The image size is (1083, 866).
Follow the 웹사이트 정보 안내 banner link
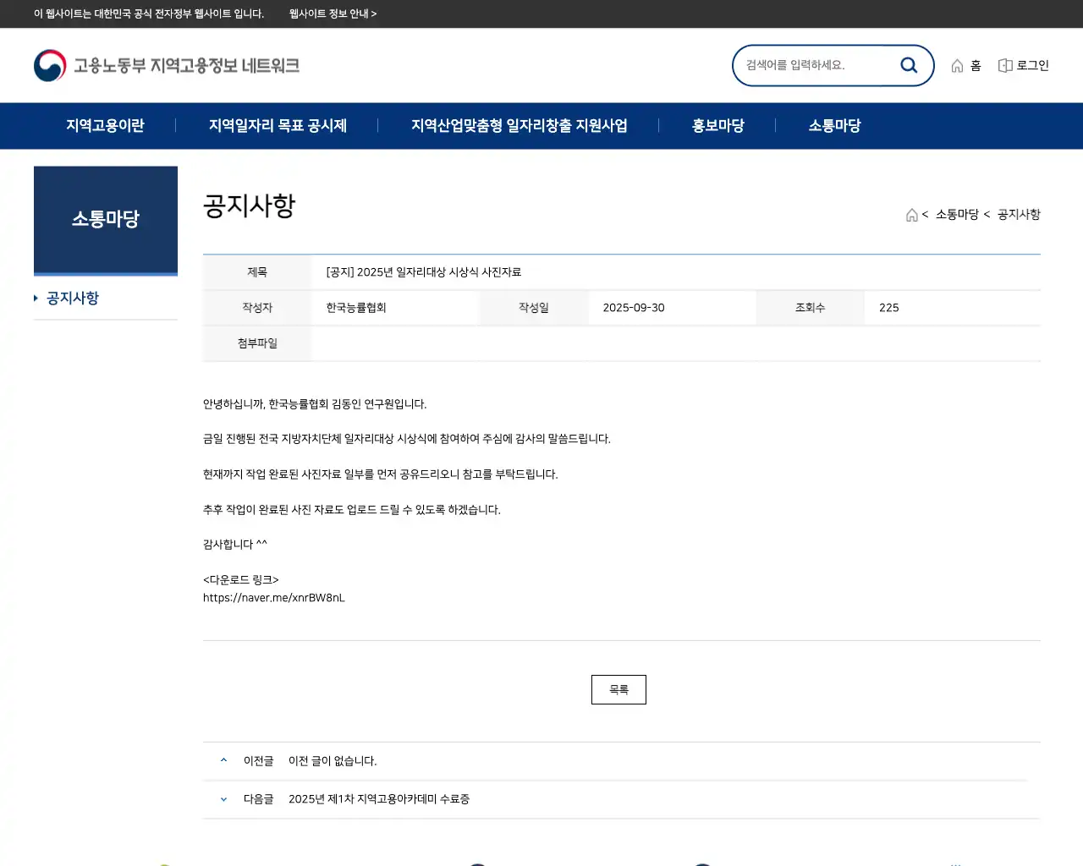tap(329, 14)
